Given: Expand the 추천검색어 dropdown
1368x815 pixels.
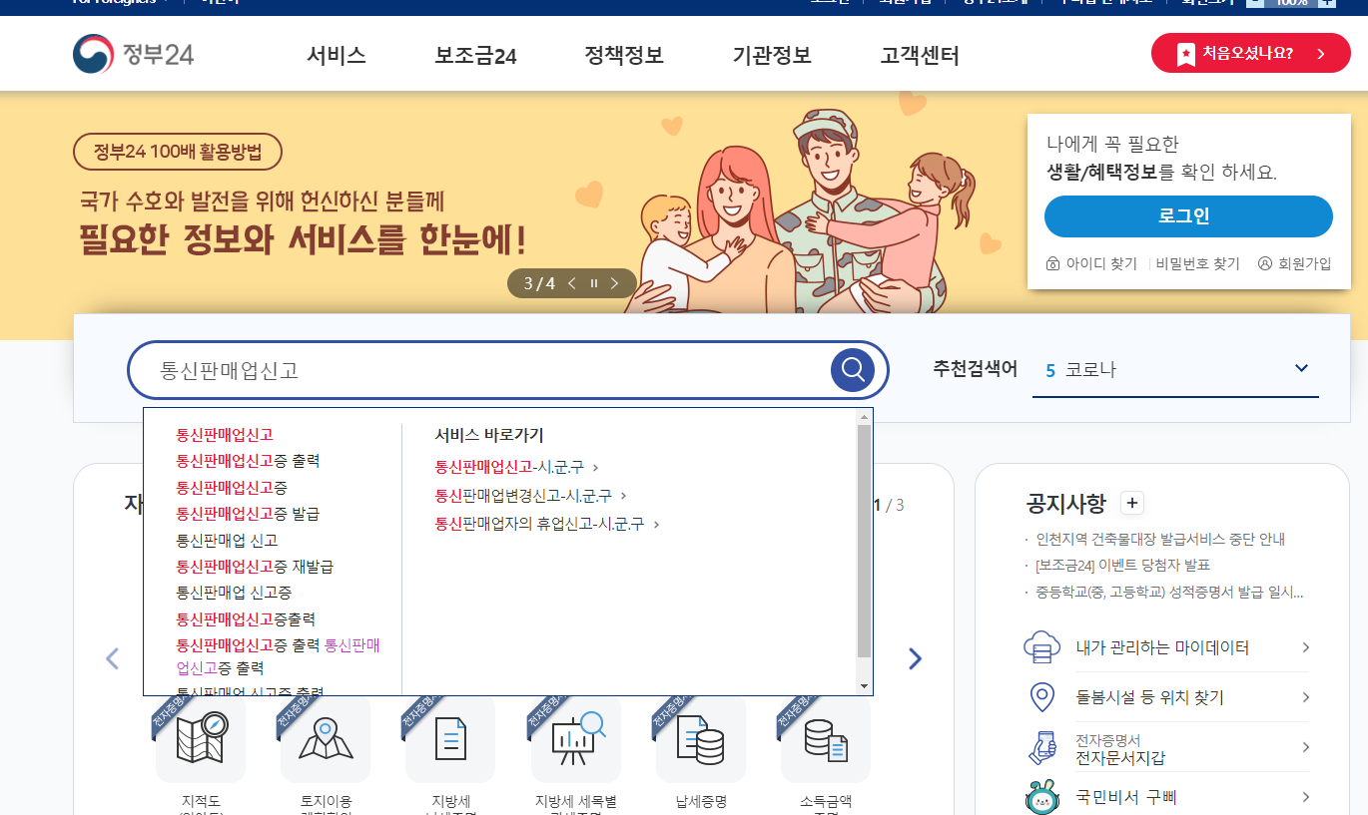Looking at the screenshot, I should [x=1301, y=369].
